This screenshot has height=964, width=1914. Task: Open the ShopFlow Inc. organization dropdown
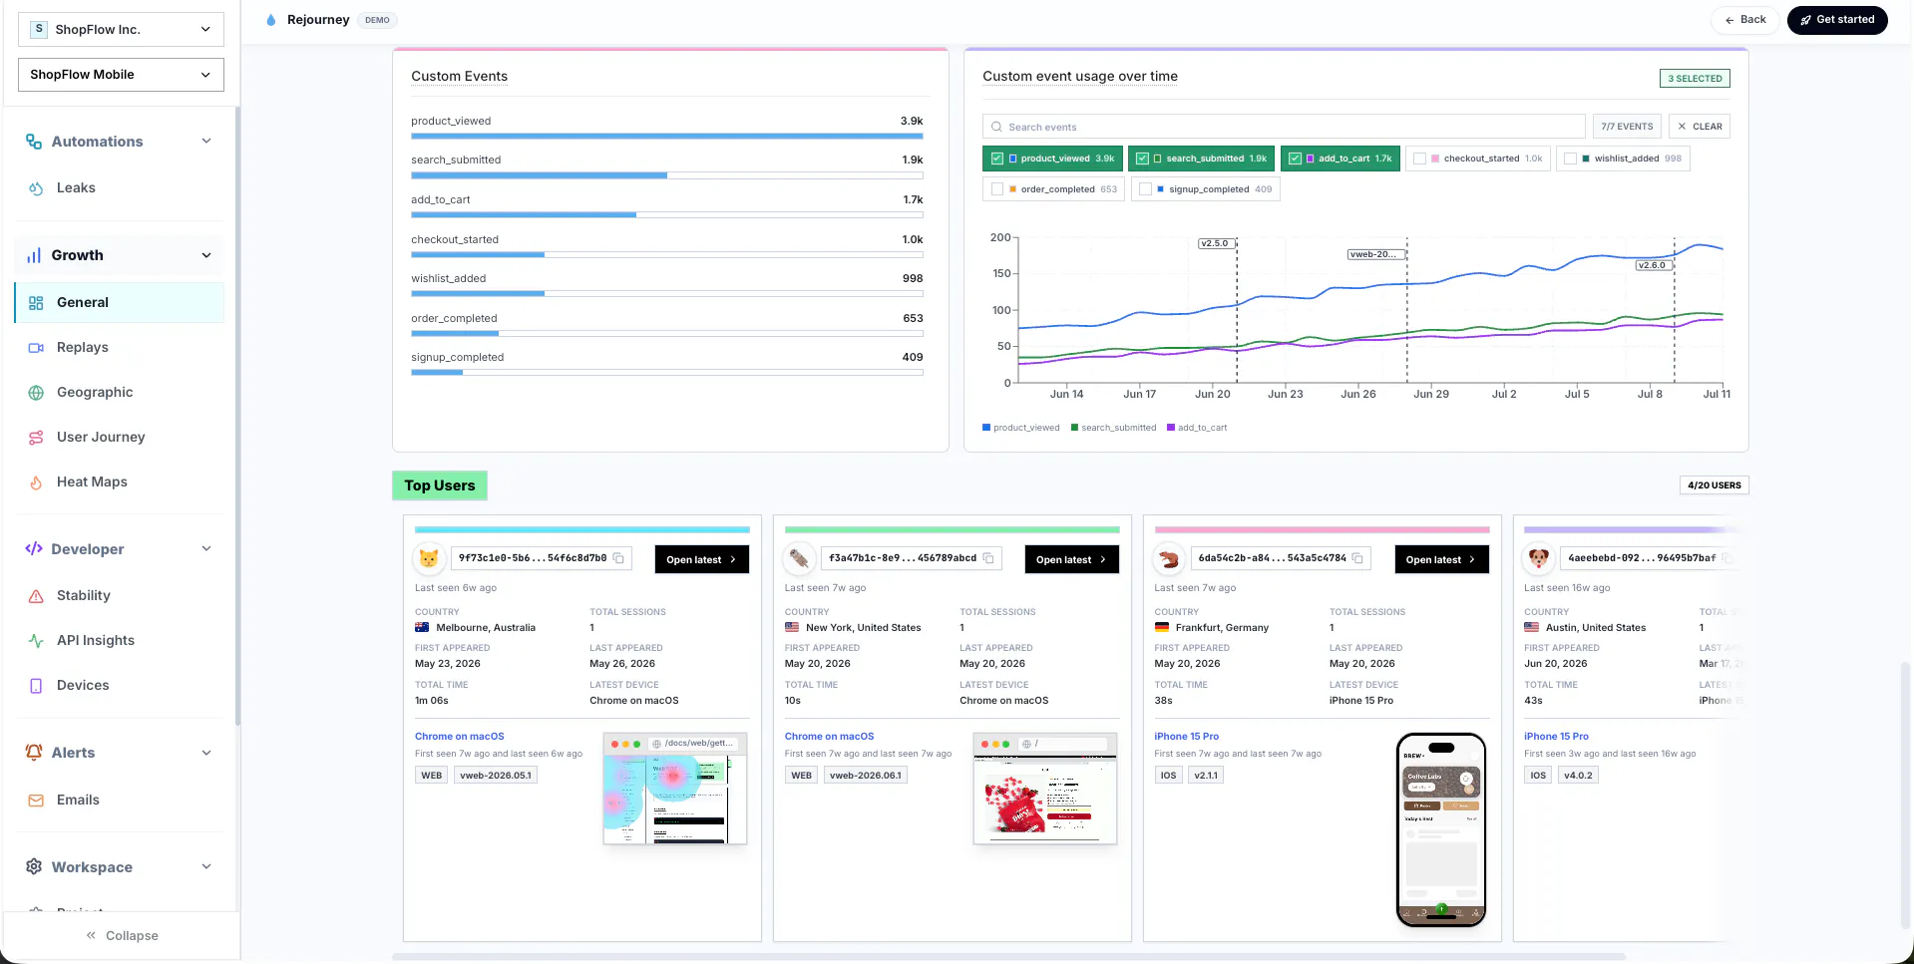click(121, 30)
